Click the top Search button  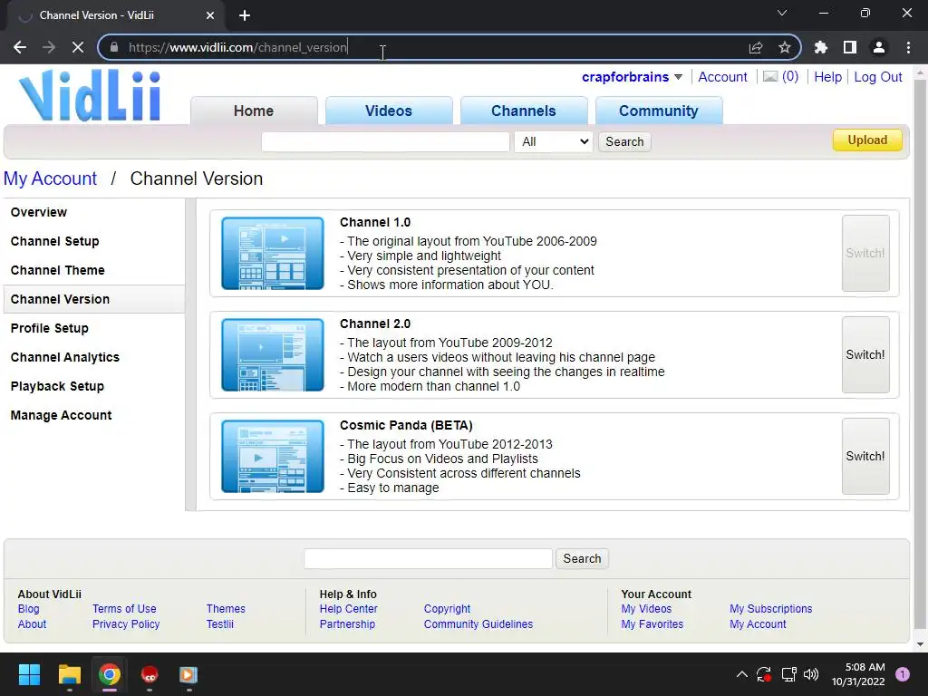tap(624, 141)
